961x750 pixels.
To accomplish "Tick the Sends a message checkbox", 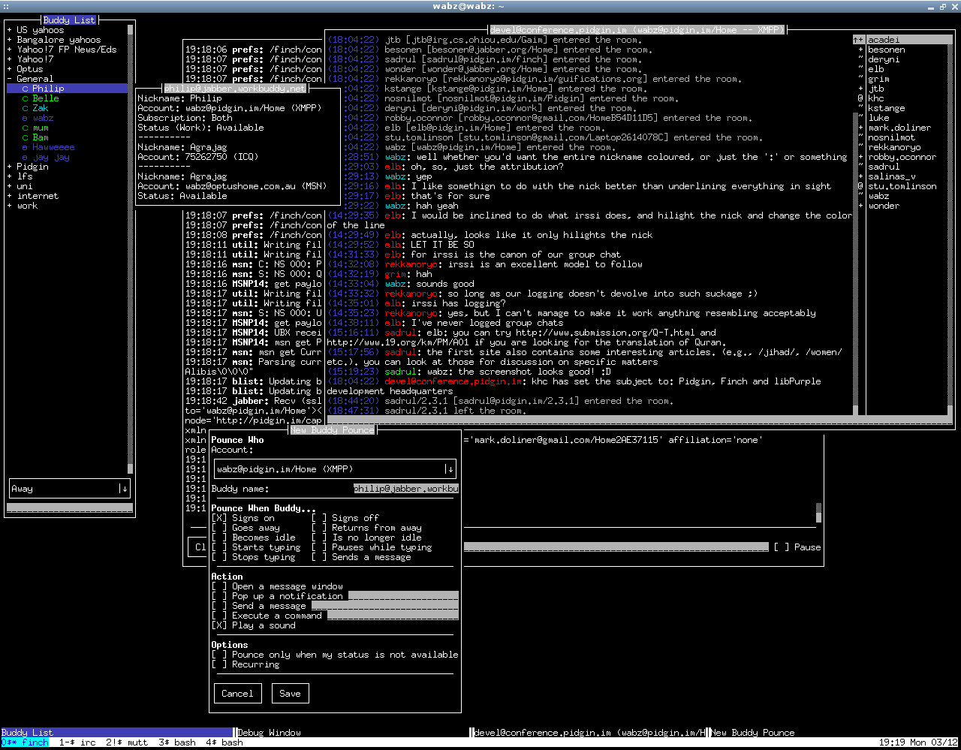I will [320, 557].
